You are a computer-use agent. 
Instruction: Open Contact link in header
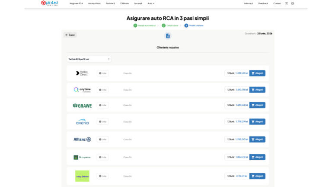pyautogui.click(x=277, y=3)
